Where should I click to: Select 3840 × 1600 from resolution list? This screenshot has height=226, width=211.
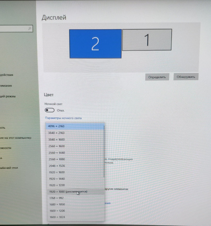click(56, 140)
